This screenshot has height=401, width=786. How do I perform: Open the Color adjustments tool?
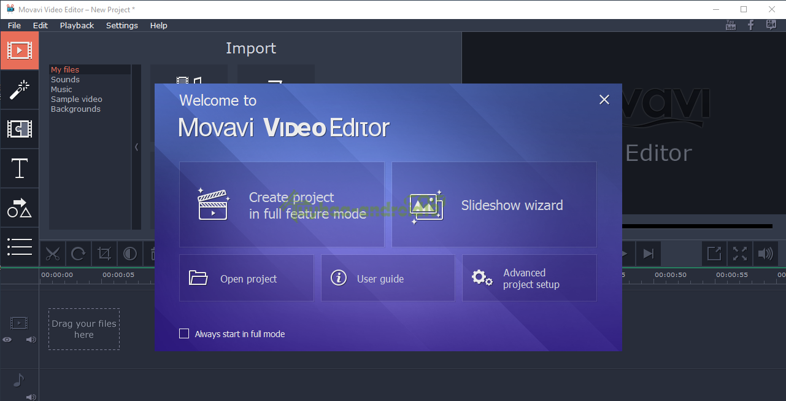point(130,253)
